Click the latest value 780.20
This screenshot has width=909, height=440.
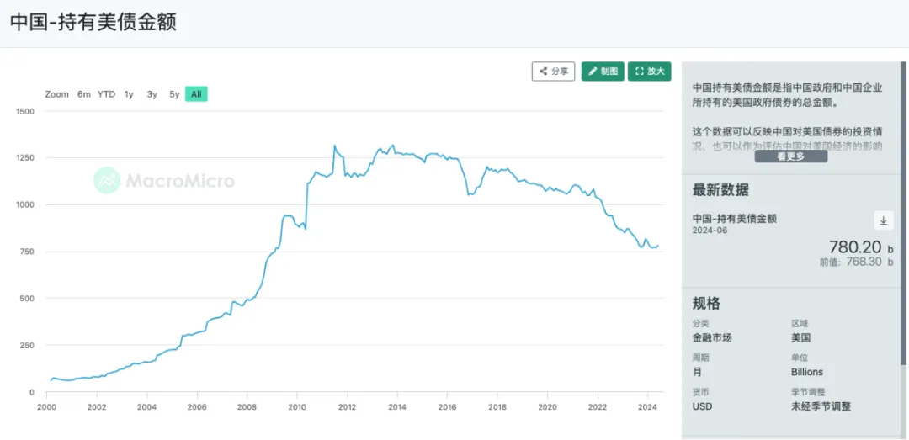(855, 247)
